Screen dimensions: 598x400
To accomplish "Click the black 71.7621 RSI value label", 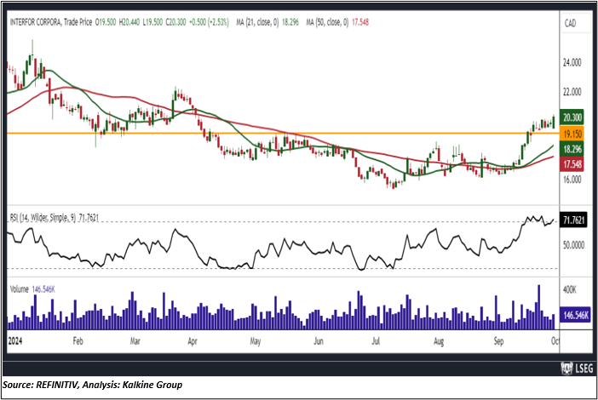I will (x=573, y=220).
